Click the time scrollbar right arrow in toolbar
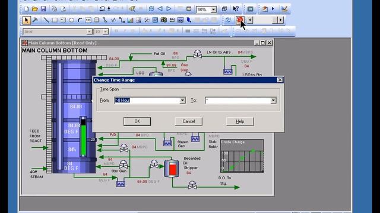The height and width of the screenshot is (213, 380). [x=280, y=20]
